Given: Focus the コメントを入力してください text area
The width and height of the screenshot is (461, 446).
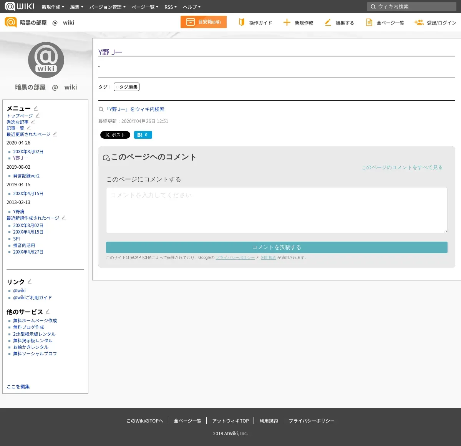Looking at the screenshot, I should tap(277, 210).
